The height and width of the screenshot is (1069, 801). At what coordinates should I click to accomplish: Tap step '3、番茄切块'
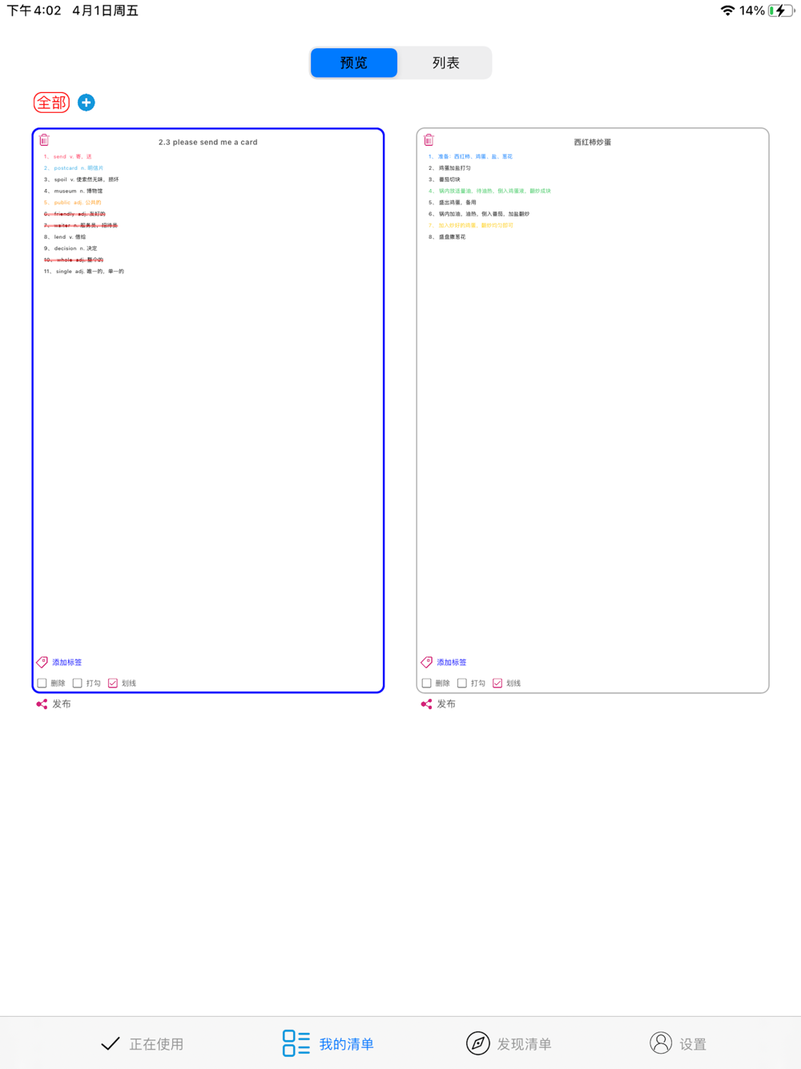[x=445, y=180]
